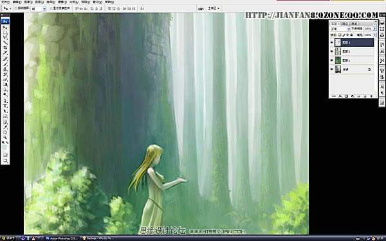
Task: Select the Move tool in toolbox
Action: (x=5, y=28)
